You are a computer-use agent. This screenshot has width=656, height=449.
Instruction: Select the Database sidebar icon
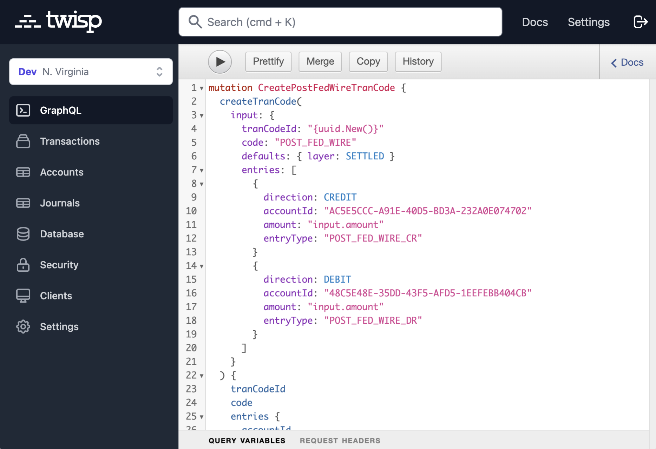click(x=23, y=234)
